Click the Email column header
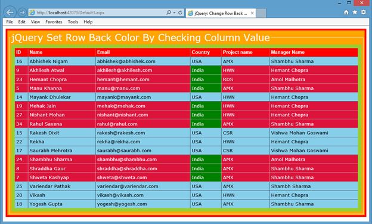 (143, 53)
